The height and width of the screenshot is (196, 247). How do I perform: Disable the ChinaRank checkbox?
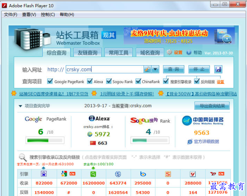(138, 81)
